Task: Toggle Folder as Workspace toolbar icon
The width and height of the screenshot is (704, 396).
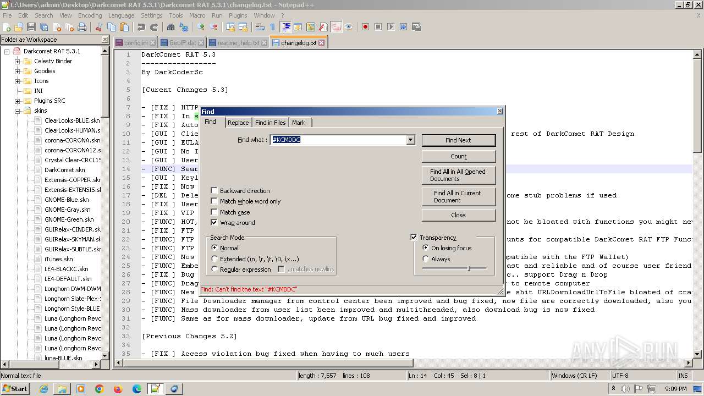Action: tap(336, 27)
